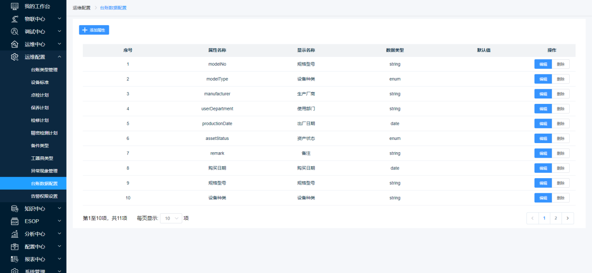Expand the 配置中心 menu chevron

click(59, 247)
